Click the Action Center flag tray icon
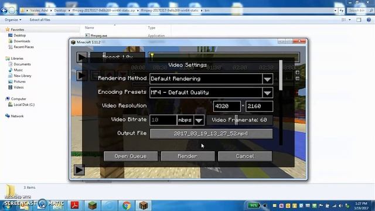Image resolution: width=375 pixels, height=211 pixels. click(321, 206)
